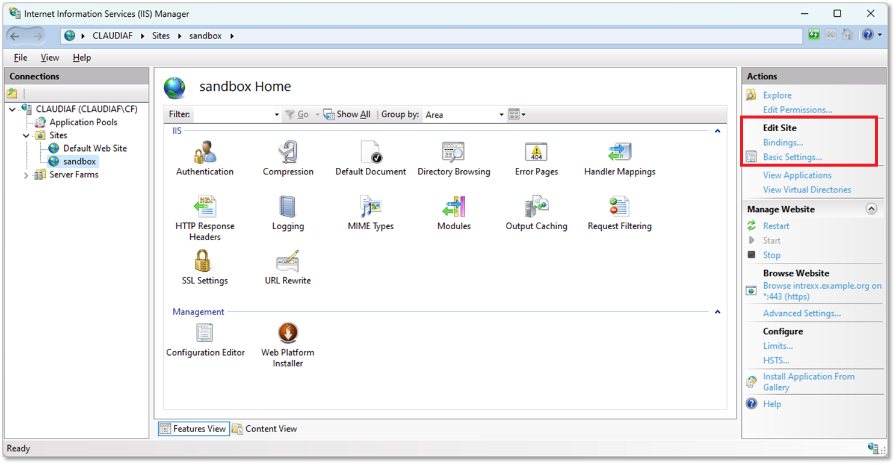Switch to the Content View tab
This screenshot has width=896, height=465.
point(265,429)
